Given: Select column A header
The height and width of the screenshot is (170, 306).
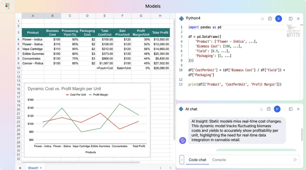Looking at the screenshot, I should (33, 16).
